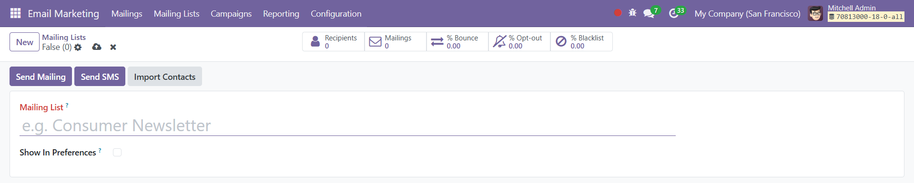Click the Send SMS button
Image resolution: width=914 pixels, height=183 pixels.
pyautogui.click(x=100, y=77)
